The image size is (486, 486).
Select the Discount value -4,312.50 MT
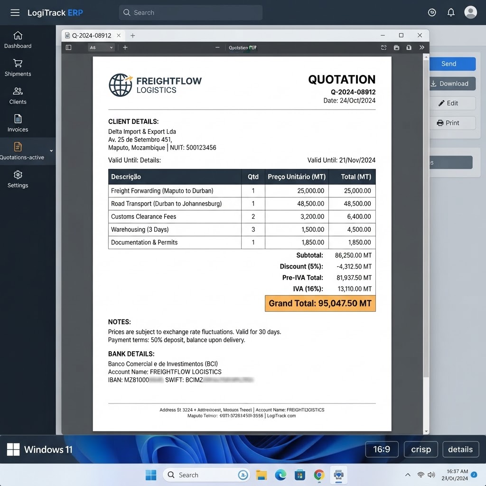click(354, 267)
